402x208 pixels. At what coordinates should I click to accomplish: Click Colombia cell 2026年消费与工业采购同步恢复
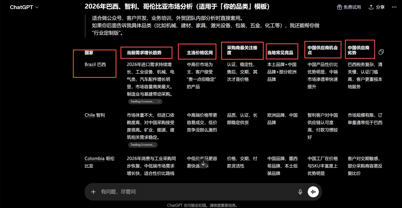(x=151, y=166)
